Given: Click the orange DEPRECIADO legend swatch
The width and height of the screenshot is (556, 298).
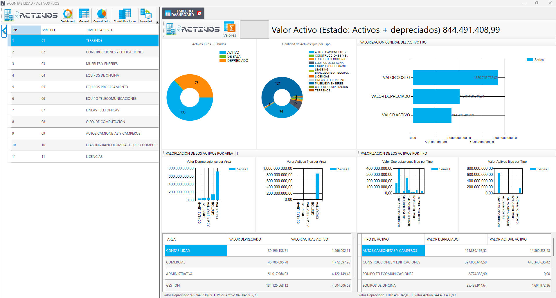Looking at the screenshot, I should 223,61.
